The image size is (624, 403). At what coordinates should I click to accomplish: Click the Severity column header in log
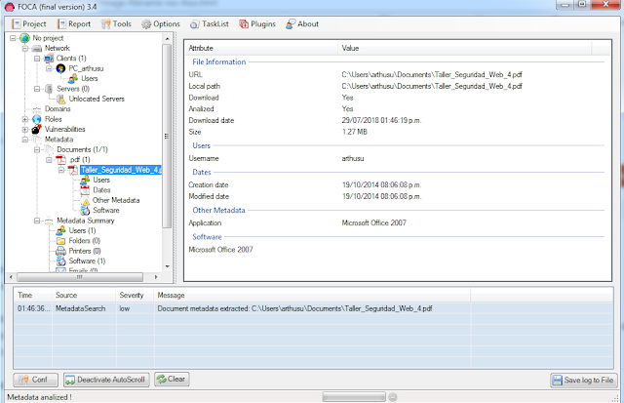pos(136,296)
